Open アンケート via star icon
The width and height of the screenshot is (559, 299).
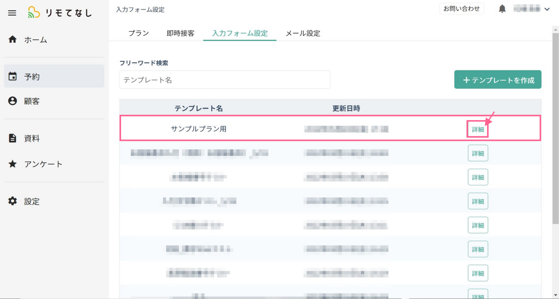pyautogui.click(x=12, y=164)
